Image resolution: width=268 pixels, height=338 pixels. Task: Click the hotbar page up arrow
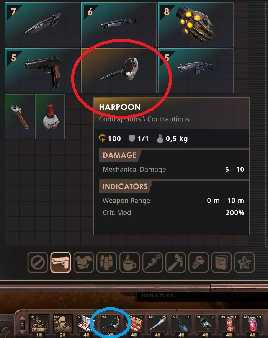coord(22,318)
